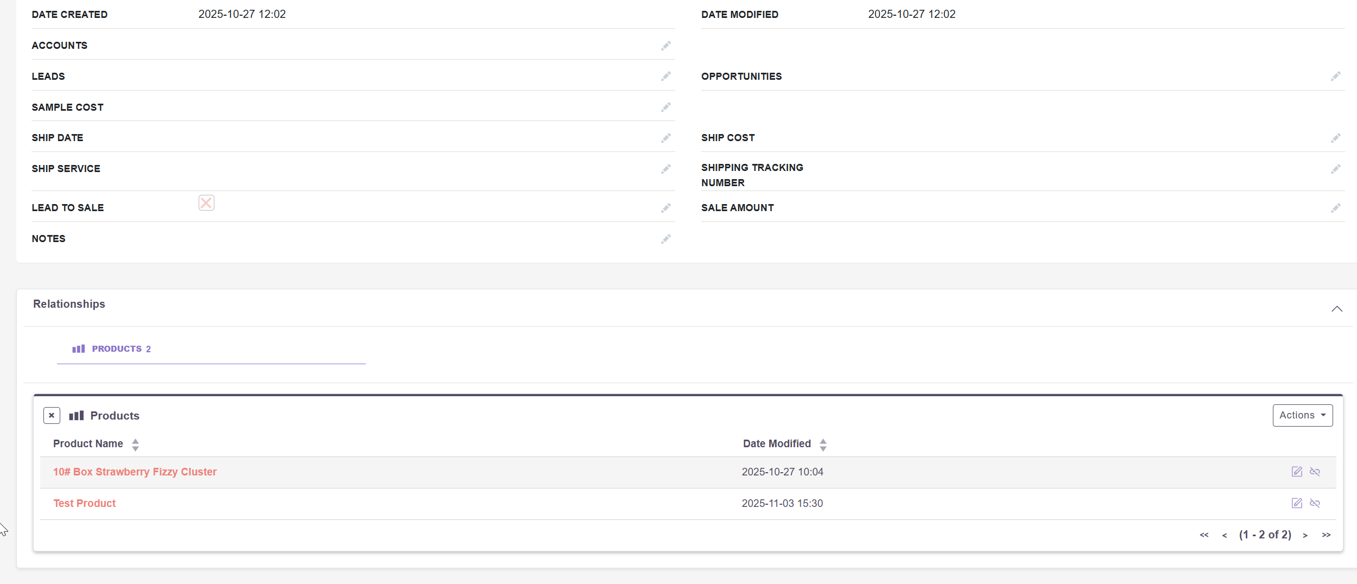Viewport: 1357px width, 584px height.
Task: Unlink the 10# Box Strawberry Fizzy Cluster
Action: point(1315,472)
